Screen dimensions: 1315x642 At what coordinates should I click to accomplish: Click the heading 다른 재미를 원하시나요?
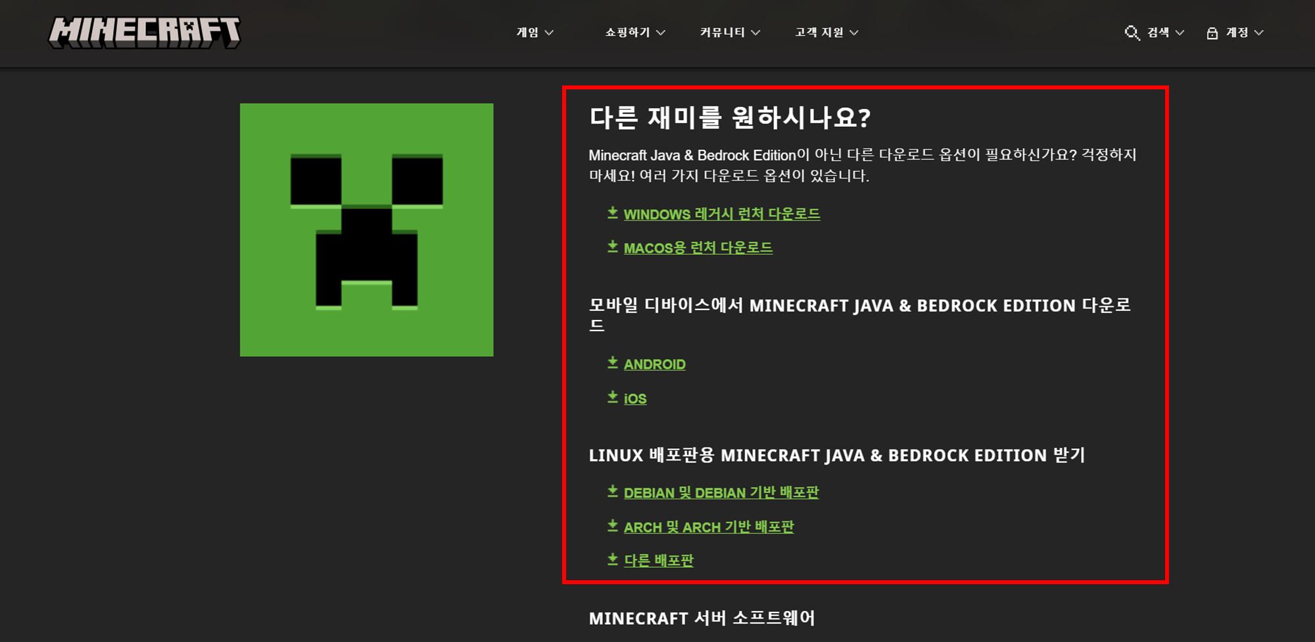(x=730, y=118)
